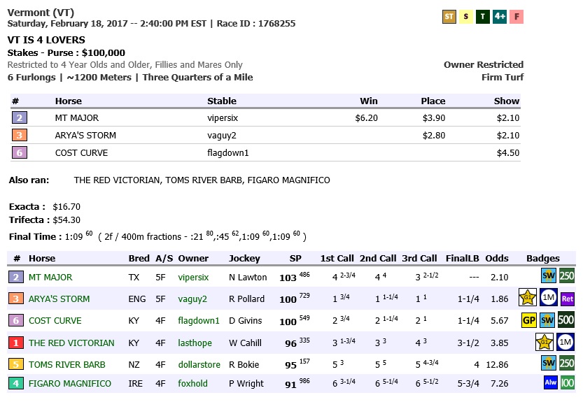The image size is (583, 402).
Task: Click the 1M badge in Arya's Storm row
Action: pos(548,299)
